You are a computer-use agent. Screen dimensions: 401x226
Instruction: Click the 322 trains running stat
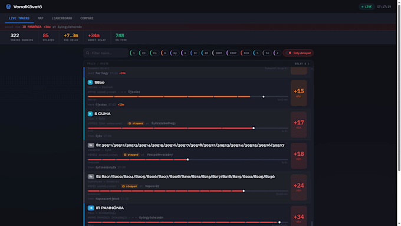pos(22,37)
